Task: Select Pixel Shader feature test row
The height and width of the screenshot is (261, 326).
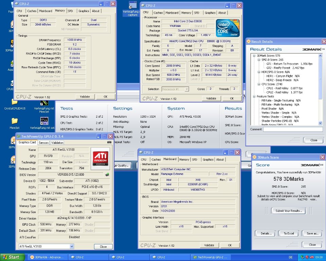Action: (272, 109)
